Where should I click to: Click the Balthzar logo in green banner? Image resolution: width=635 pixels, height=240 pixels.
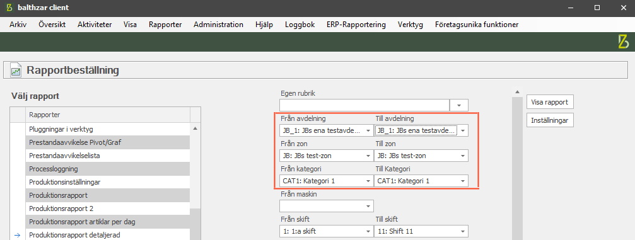click(624, 42)
